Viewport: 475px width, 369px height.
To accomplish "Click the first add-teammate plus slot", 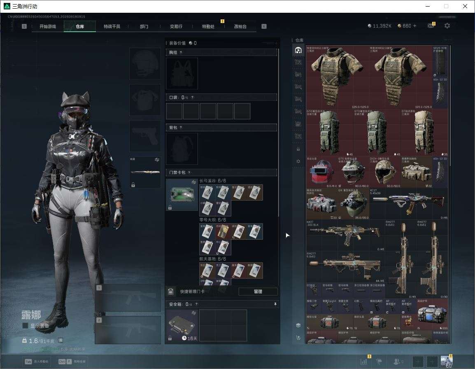I will pyautogui.click(x=418, y=362).
